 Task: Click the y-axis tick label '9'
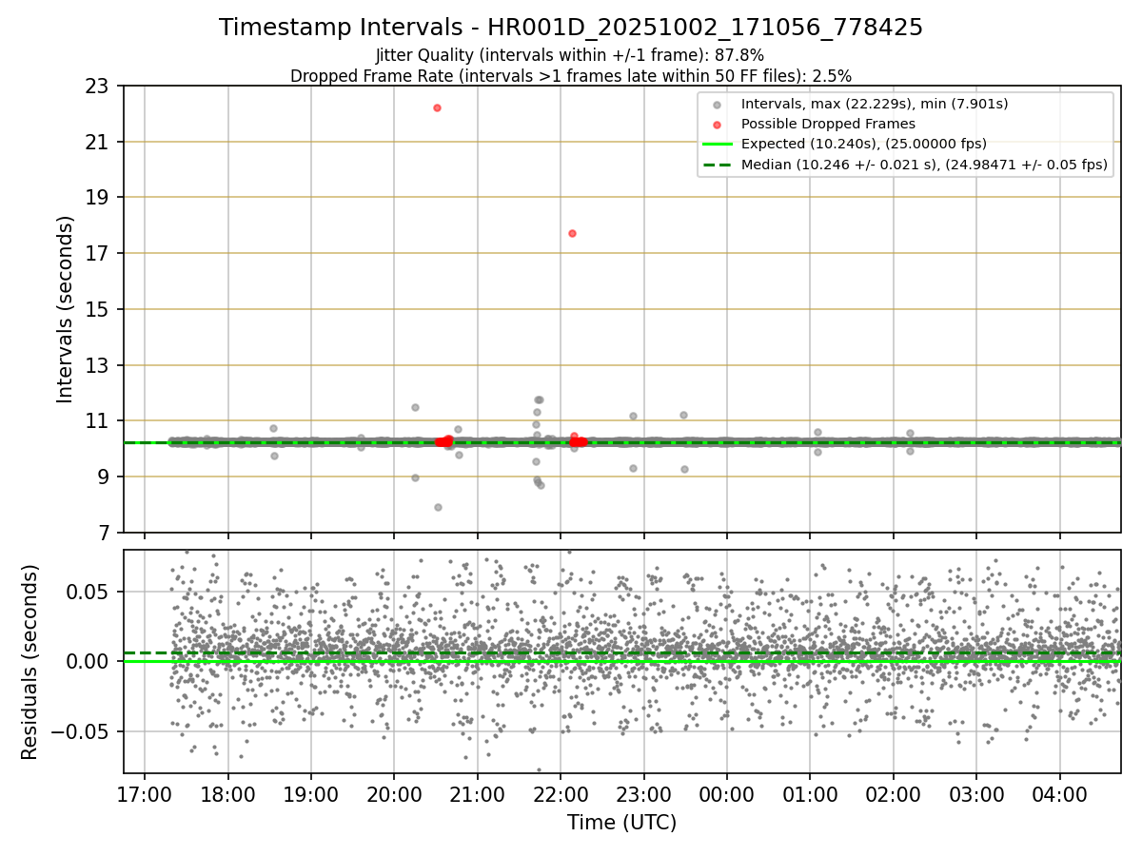pos(104,477)
